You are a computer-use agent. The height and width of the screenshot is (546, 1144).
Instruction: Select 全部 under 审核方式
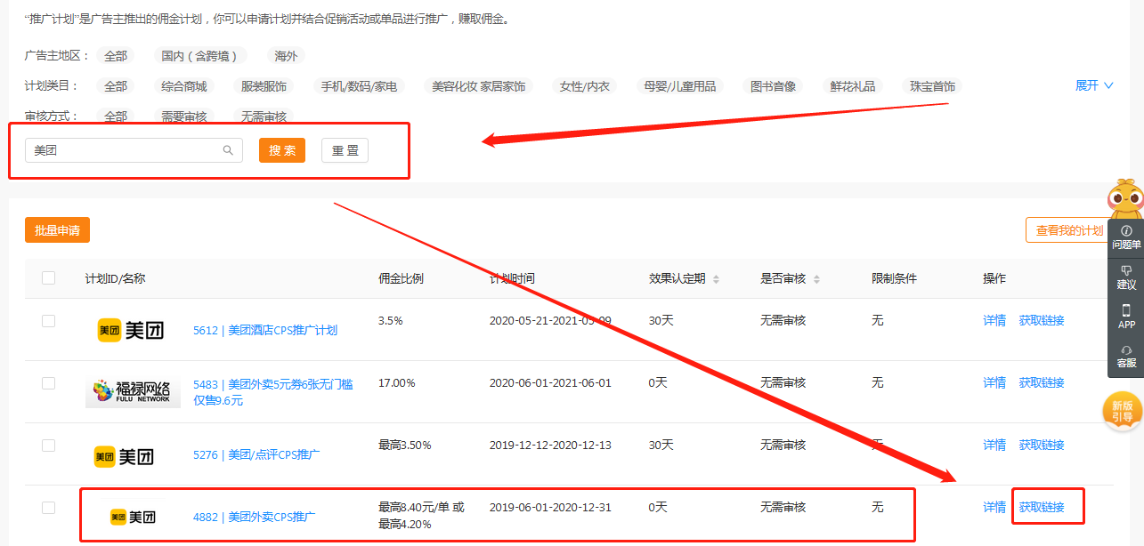pos(116,116)
